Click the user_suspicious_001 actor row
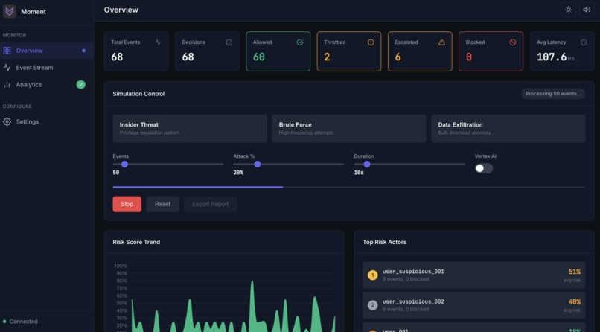 474,275
